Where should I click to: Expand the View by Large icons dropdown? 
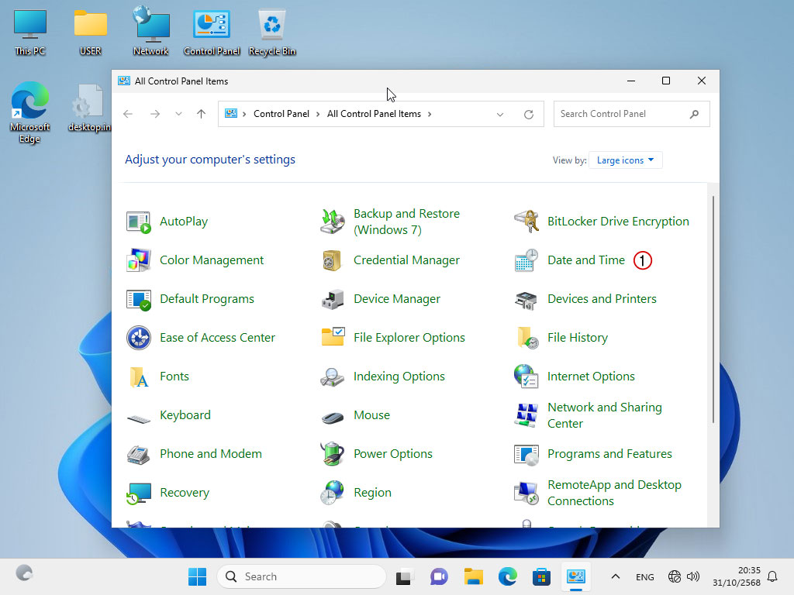point(625,160)
